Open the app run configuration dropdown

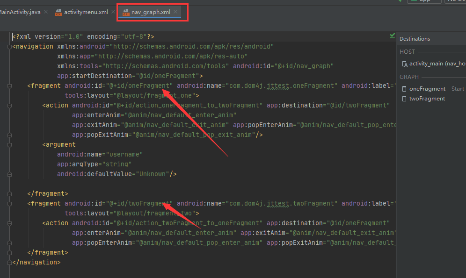pyautogui.click(x=424, y=2)
